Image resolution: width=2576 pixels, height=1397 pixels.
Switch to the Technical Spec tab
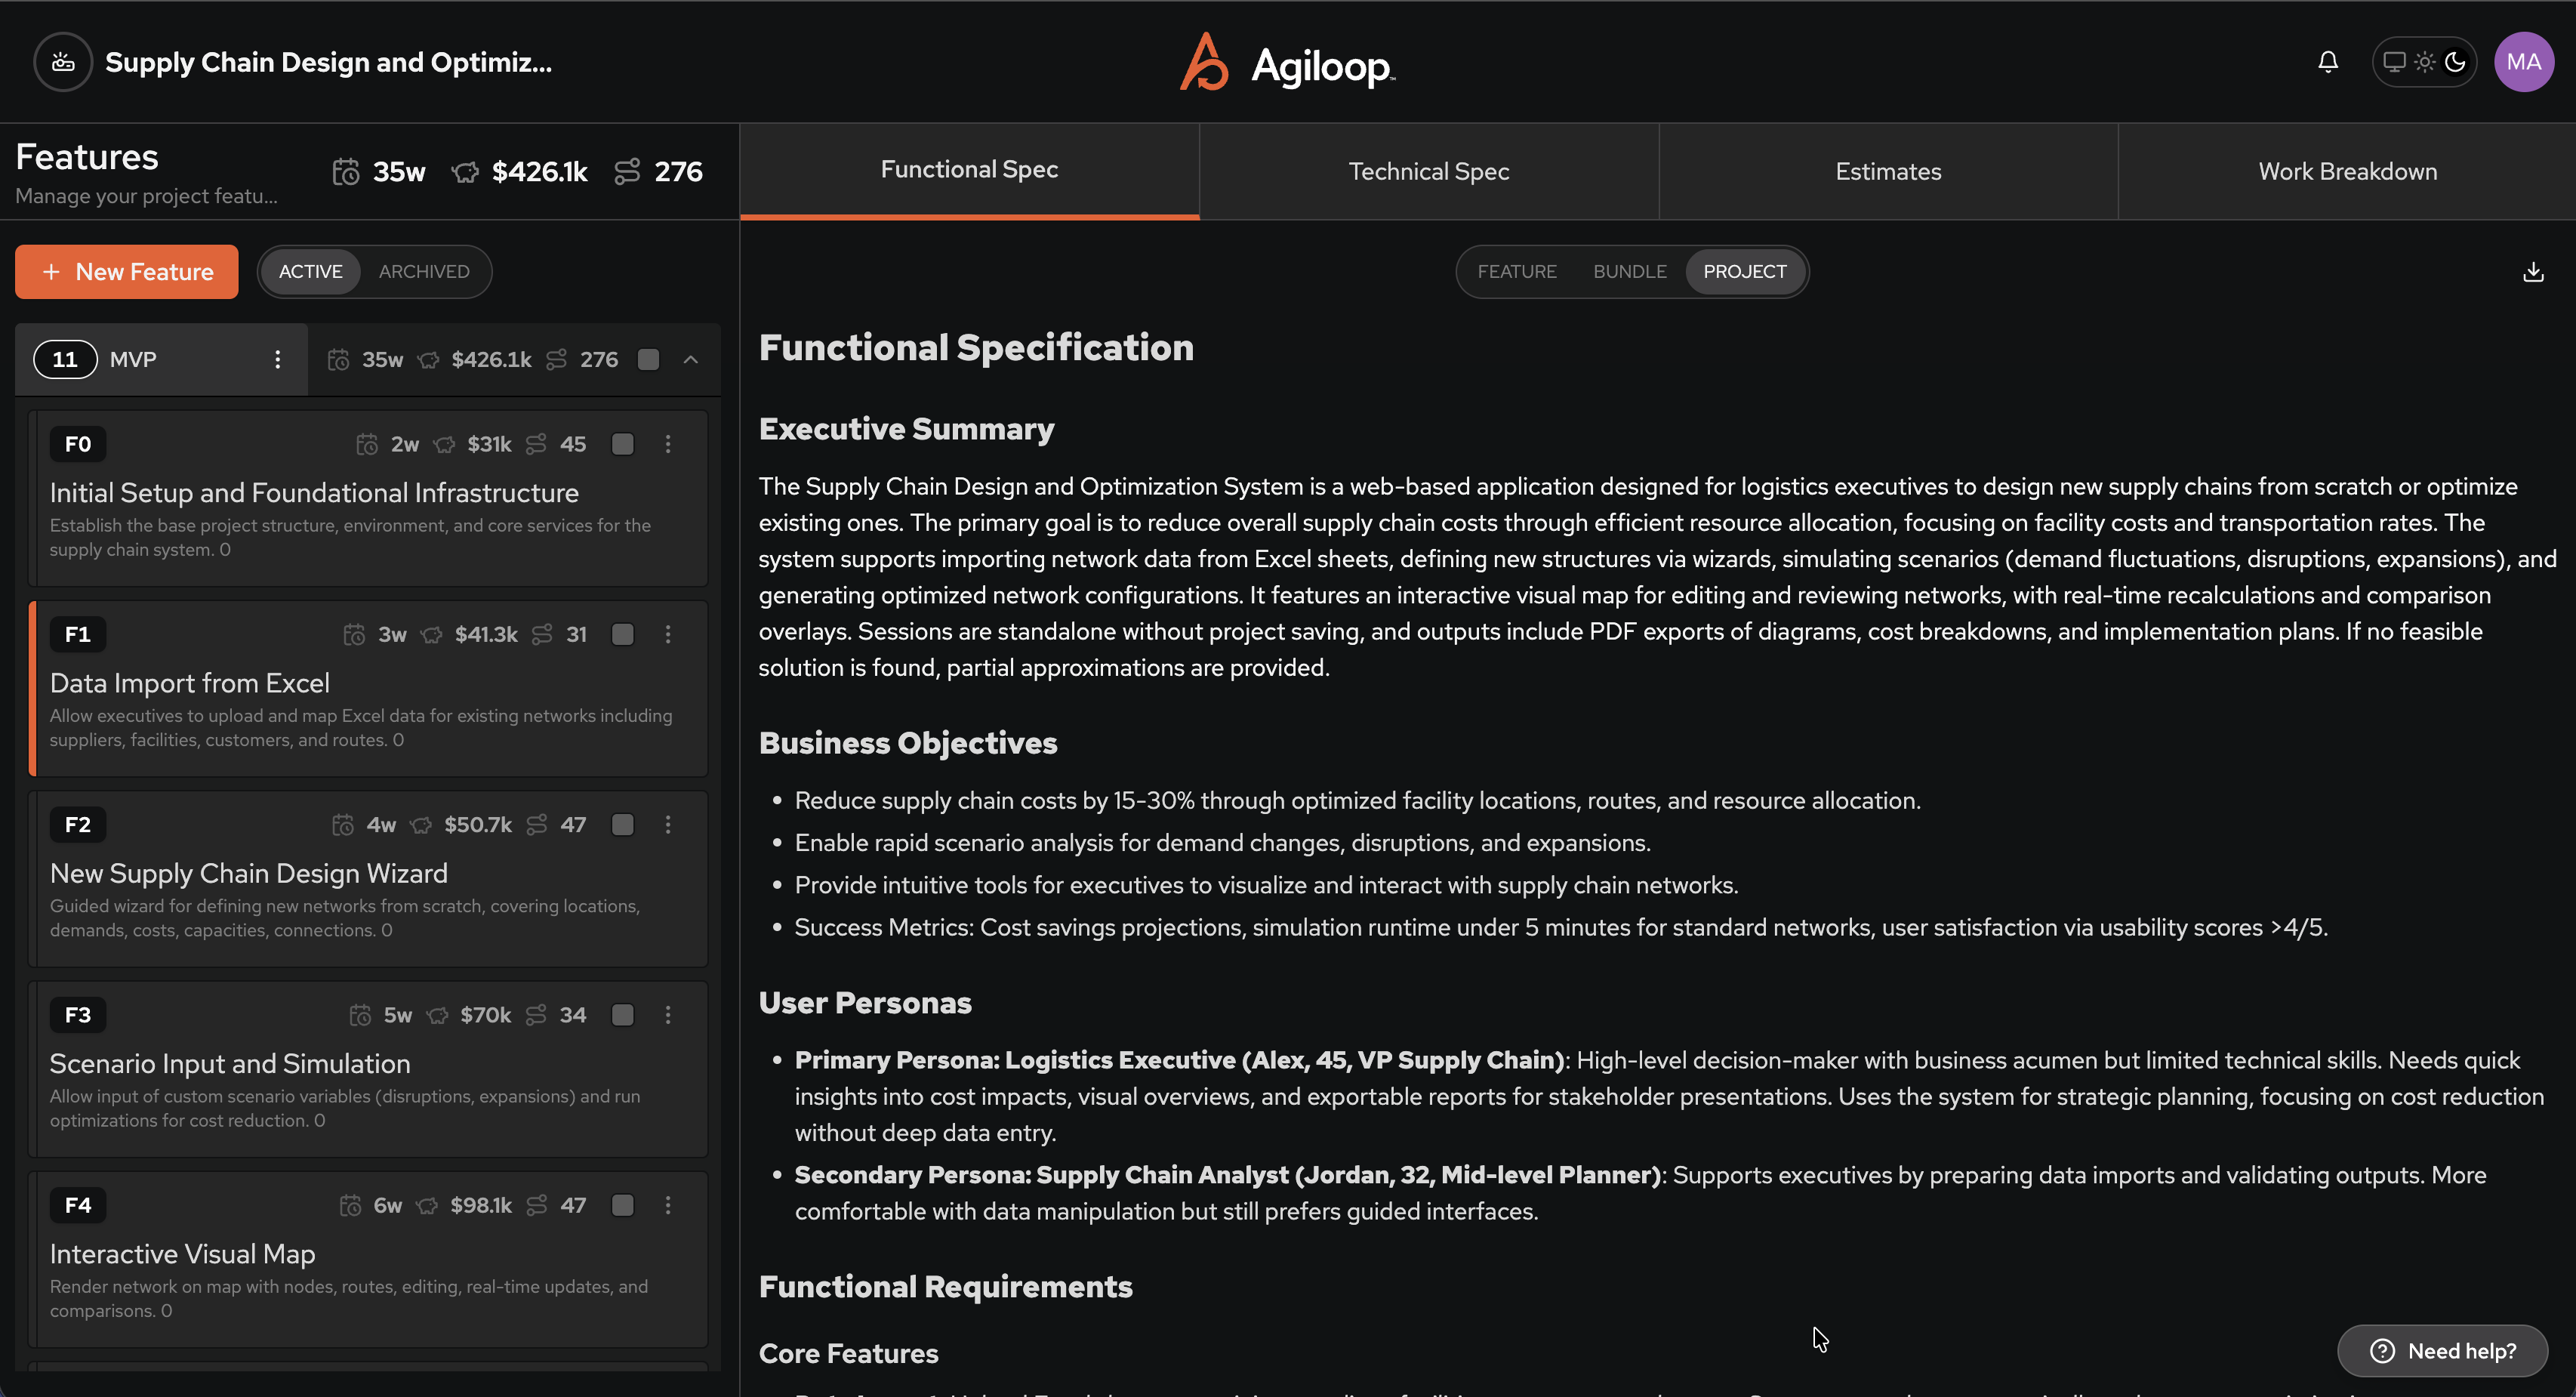point(1428,171)
